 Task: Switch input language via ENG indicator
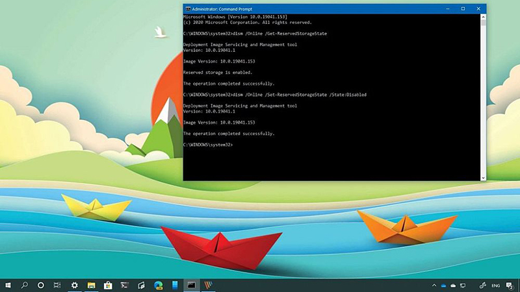point(495,285)
